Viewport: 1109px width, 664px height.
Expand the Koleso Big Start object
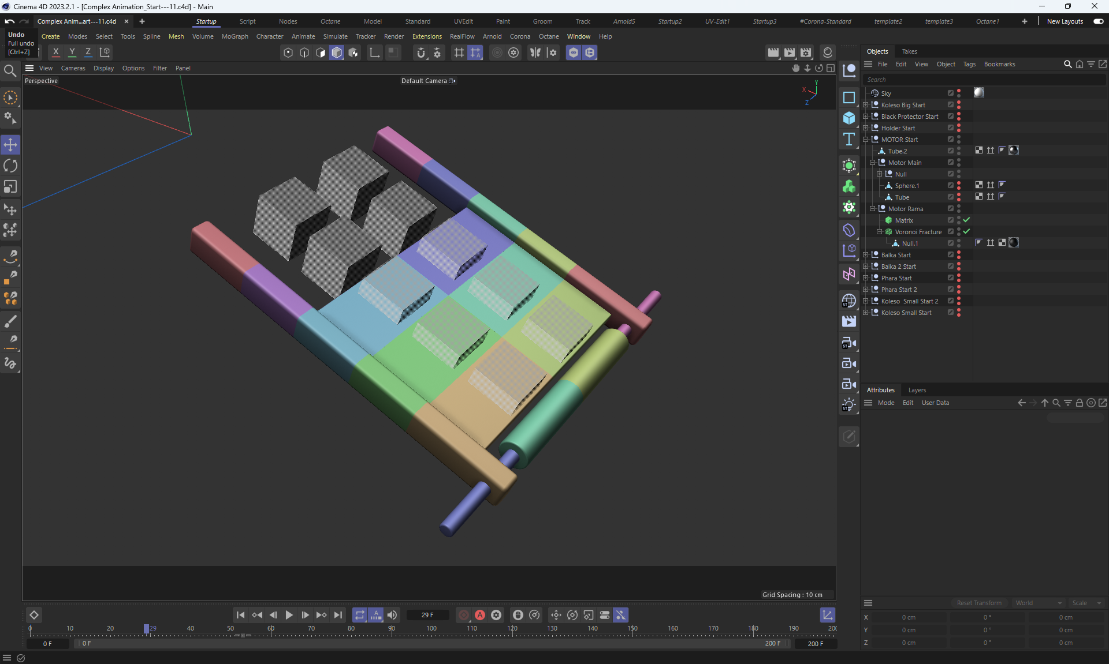pyautogui.click(x=866, y=105)
